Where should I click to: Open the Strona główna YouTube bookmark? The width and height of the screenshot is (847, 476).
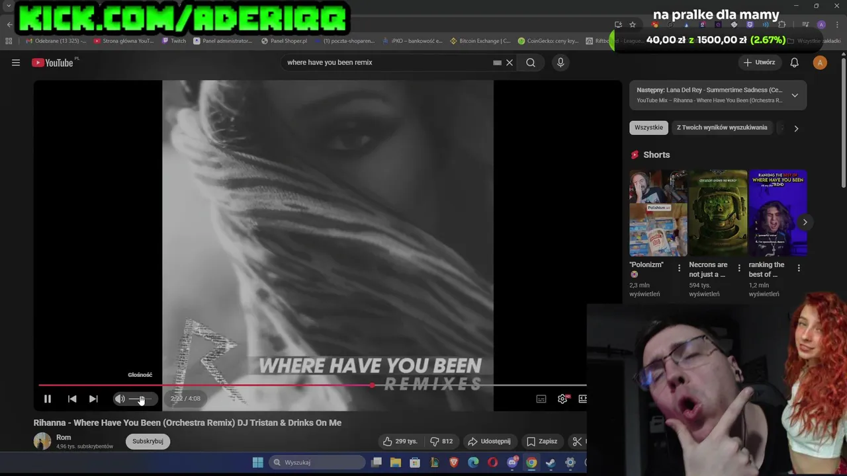click(124, 41)
